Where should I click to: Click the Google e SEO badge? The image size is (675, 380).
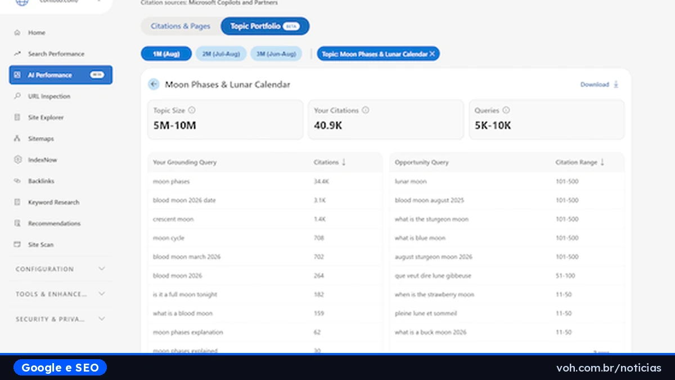pos(60,368)
